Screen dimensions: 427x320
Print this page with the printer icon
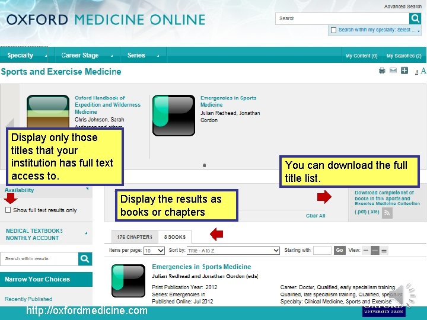coord(382,71)
